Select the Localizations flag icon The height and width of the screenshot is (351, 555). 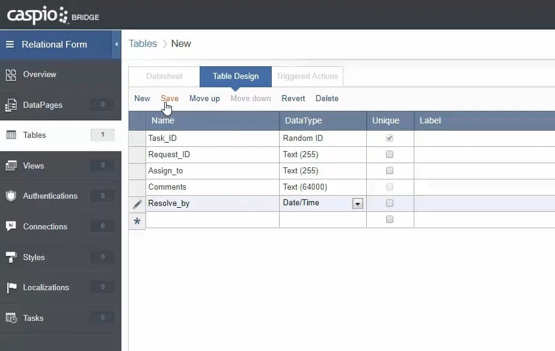point(11,288)
